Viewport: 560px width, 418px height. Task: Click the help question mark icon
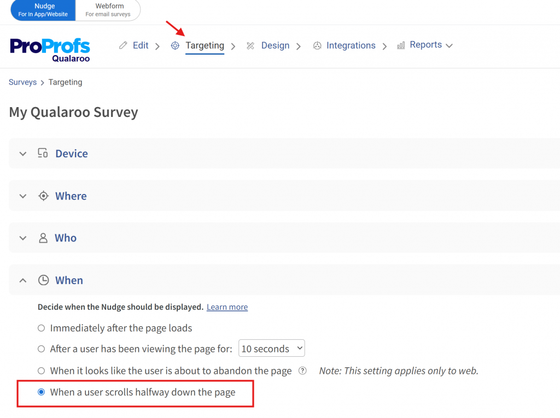[302, 371]
